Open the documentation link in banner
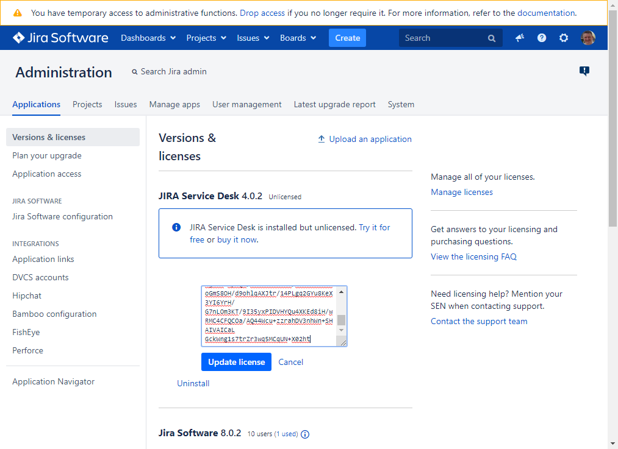The height and width of the screenshot is (449, 618). (546, 13)
